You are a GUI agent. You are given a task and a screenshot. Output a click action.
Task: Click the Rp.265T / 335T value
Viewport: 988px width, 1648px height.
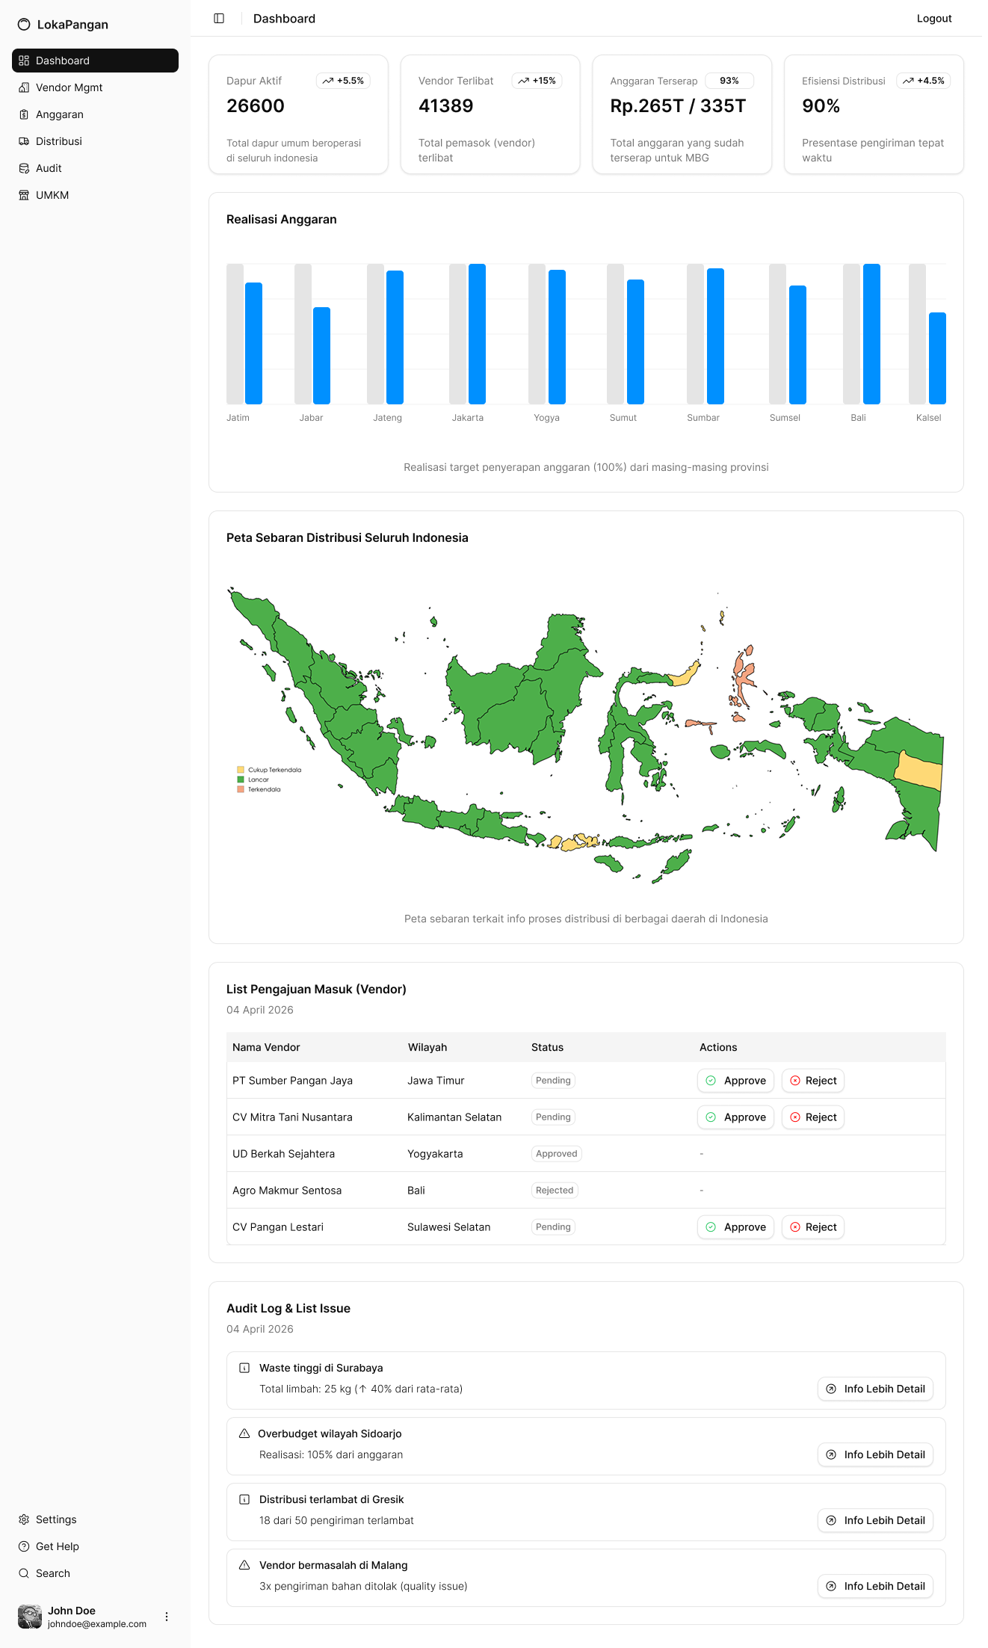678,106
